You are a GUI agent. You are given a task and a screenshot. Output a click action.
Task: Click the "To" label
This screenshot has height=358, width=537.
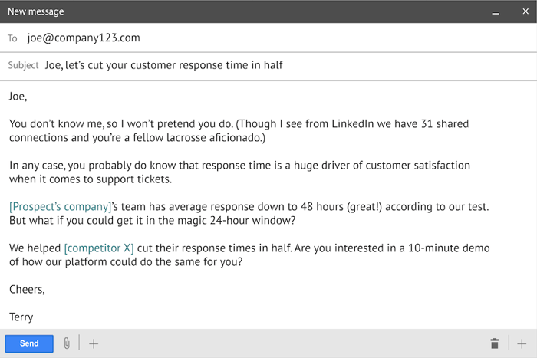pyautogui.click(x=12, y=38)
